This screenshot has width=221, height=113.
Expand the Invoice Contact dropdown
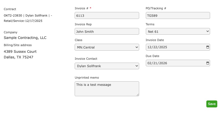(x=107, y=66)
